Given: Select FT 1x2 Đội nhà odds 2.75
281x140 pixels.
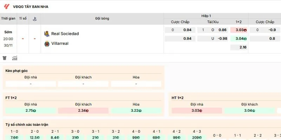Looking at the screenshot, I should point(31,111).
